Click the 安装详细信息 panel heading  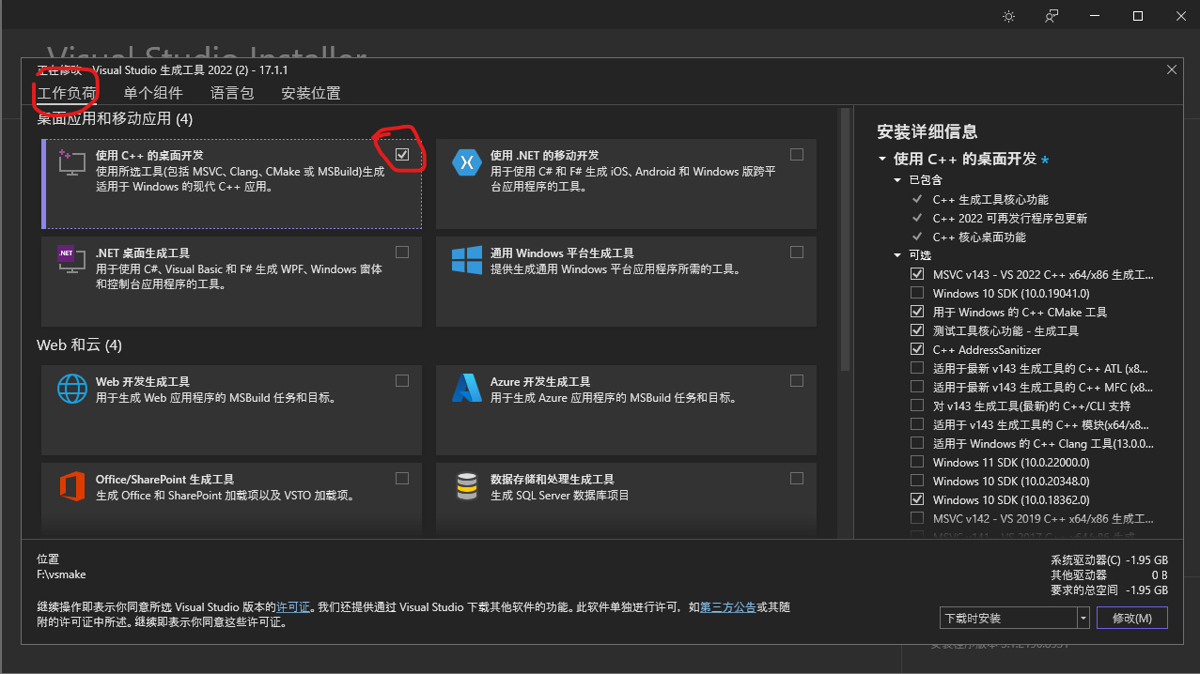(x=927, y=131)
